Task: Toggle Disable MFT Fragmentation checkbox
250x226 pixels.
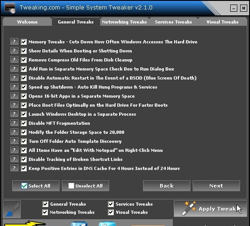Action: point(24,123)
